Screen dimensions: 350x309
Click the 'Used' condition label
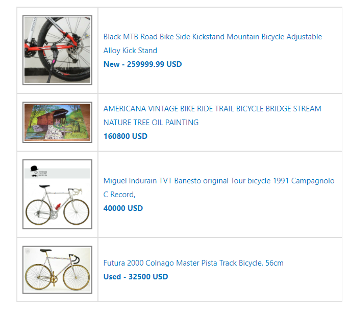(x=112, y=277)
